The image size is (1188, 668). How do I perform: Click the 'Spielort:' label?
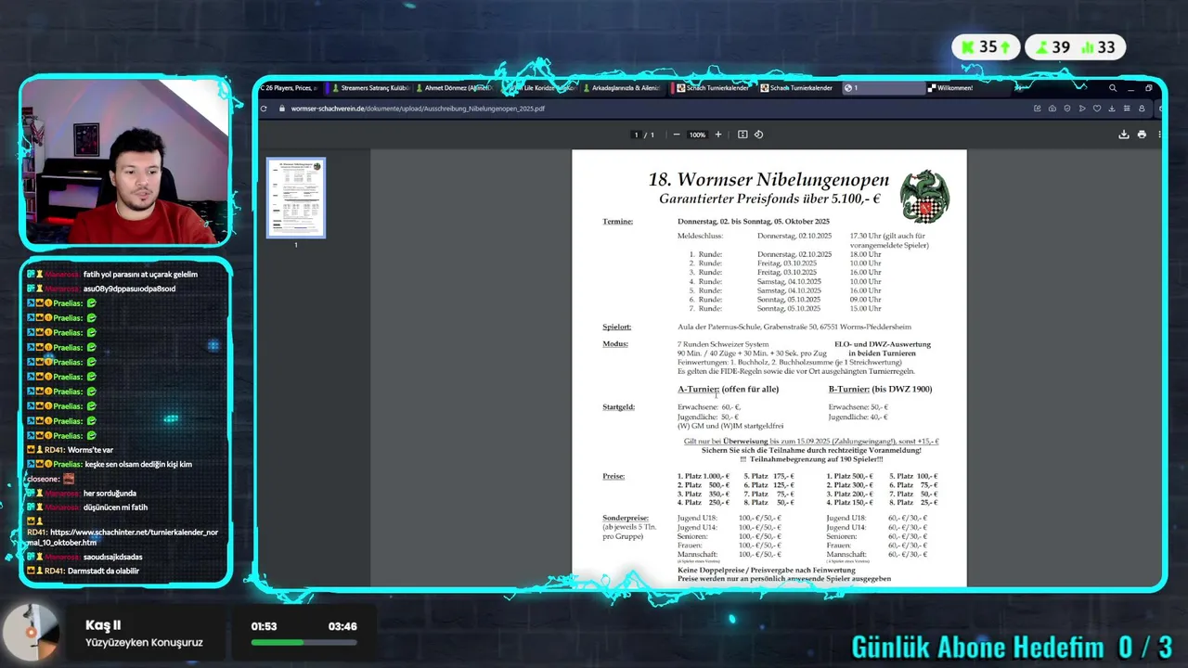[616, 328]
